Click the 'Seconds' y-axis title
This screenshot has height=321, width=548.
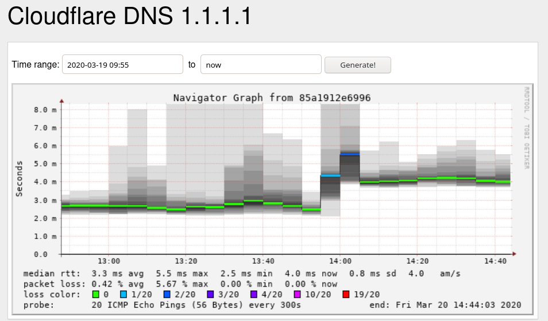tap(19, 179)
